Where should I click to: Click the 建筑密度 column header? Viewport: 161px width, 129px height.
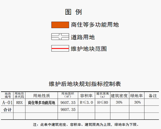click(119, 96)
